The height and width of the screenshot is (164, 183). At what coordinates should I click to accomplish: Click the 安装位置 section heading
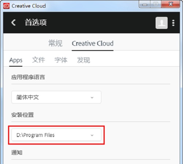22,115
